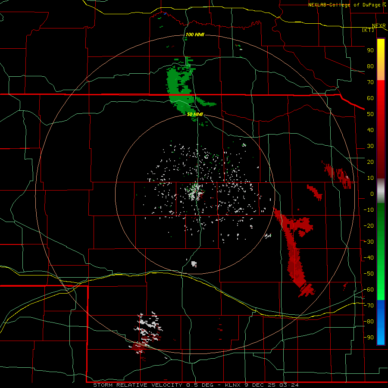Image resolution: width=388 pixels, height=388 pixels.
Task: Click the -20 value on color scale
Action: click(x=369, y=226)
